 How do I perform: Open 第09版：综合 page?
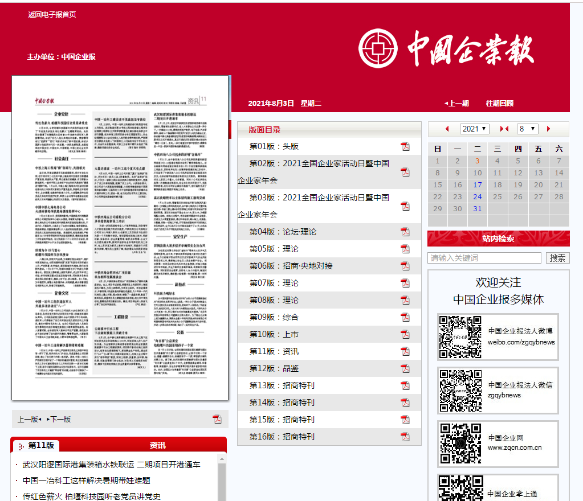pos(274,317)
